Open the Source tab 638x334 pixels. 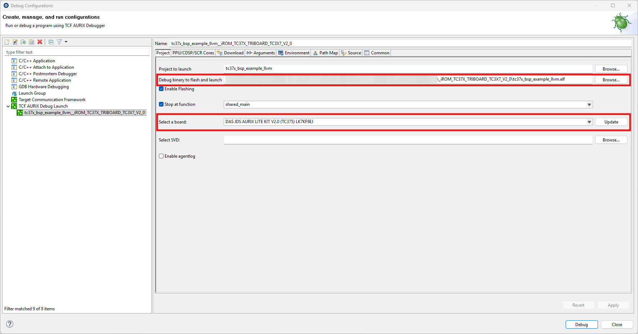click(x=351, y=53)
